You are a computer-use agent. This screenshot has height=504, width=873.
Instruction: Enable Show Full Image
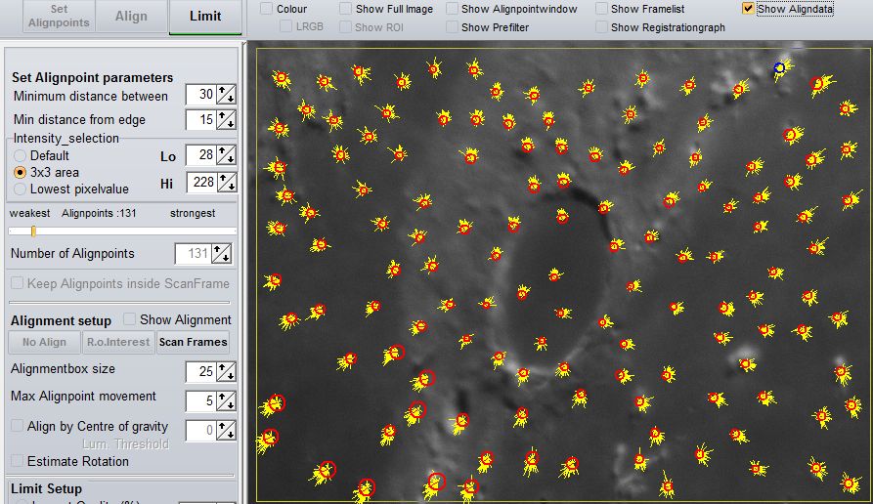click(x=346, y=9)
